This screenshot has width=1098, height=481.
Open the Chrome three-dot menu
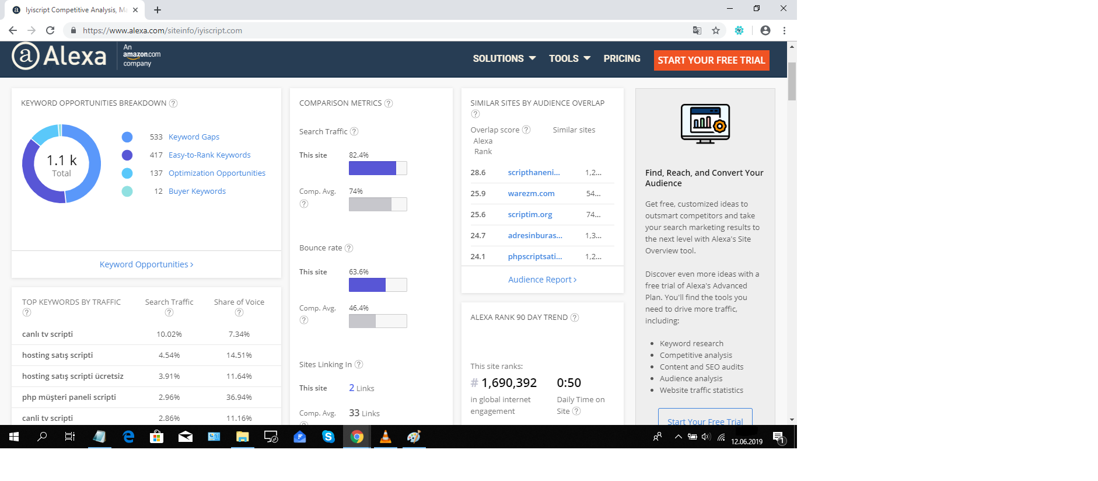pos(784,30)
